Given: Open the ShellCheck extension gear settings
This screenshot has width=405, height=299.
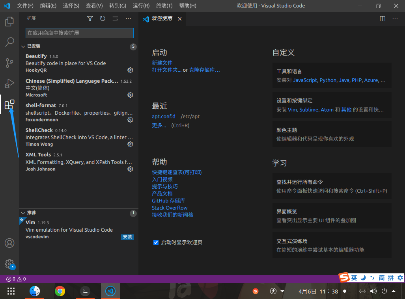Looking at the screenshot, I should [x=130, y=144].
